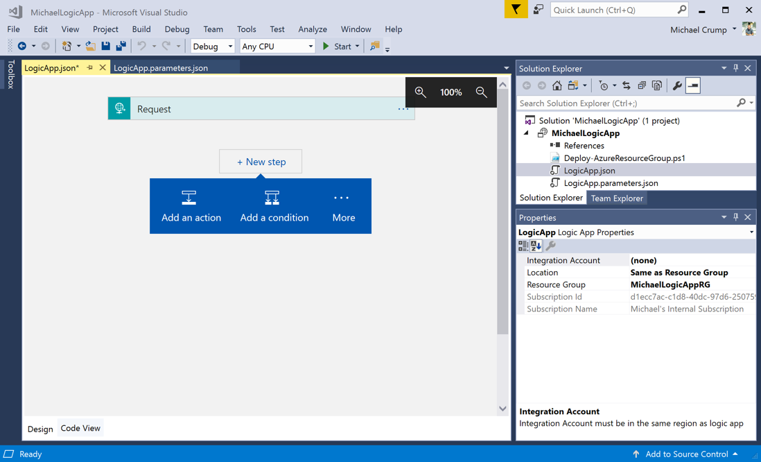Click Sync with Active Document icon
Image resolution: width=761 pixels, height=462 pixels.
(627, 86)
